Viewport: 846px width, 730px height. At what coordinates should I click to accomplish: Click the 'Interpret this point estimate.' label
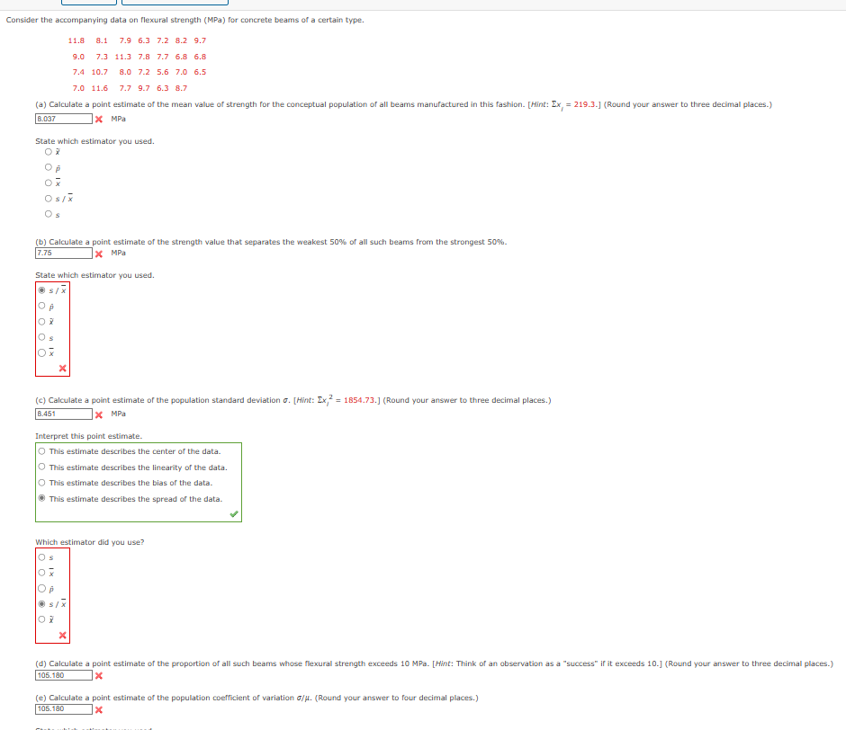tap(88, 436)
